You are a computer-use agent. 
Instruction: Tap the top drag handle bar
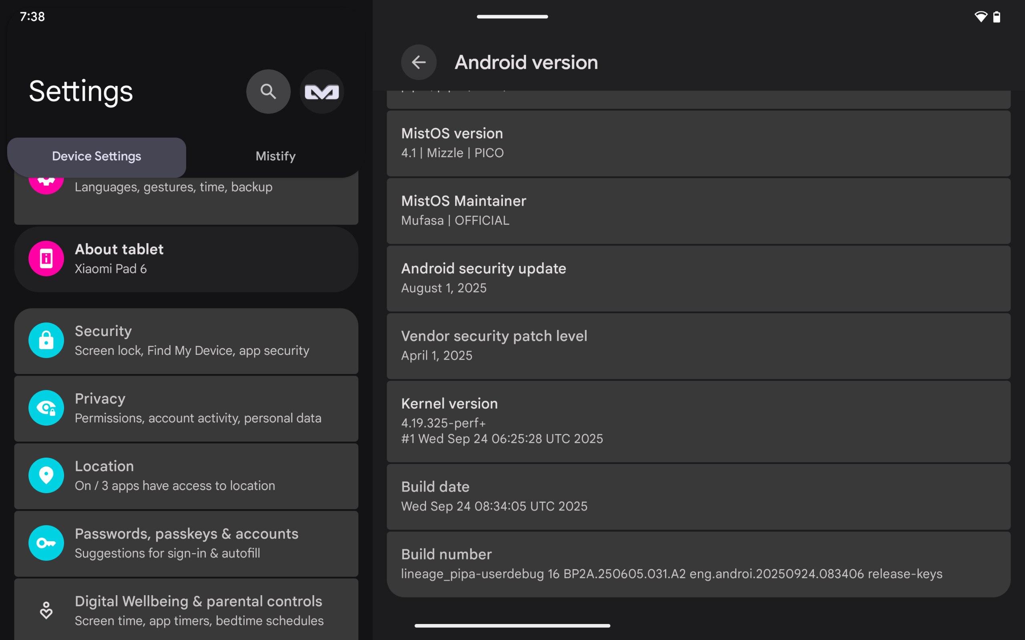coord(512,16)
